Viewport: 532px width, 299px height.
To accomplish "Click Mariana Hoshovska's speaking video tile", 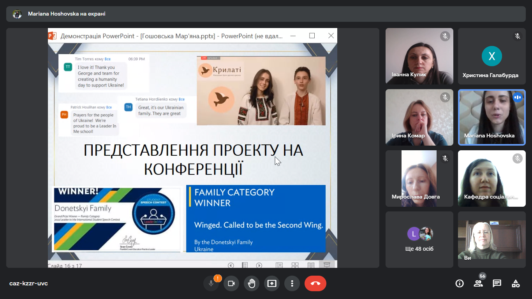I will (x=492, y=117).
